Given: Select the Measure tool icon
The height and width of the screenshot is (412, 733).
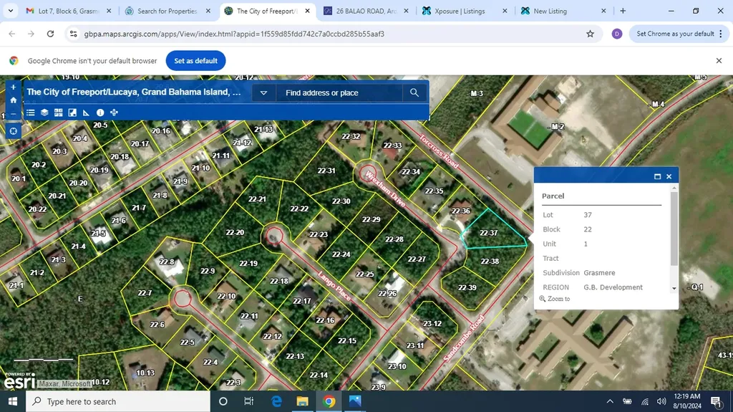Looking at the screenshot, I should (86, 112).
